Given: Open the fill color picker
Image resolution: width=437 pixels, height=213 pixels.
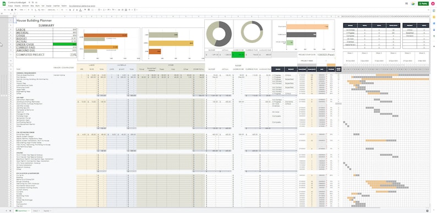Looking at the screenshot, I should [x=85, y=10].
